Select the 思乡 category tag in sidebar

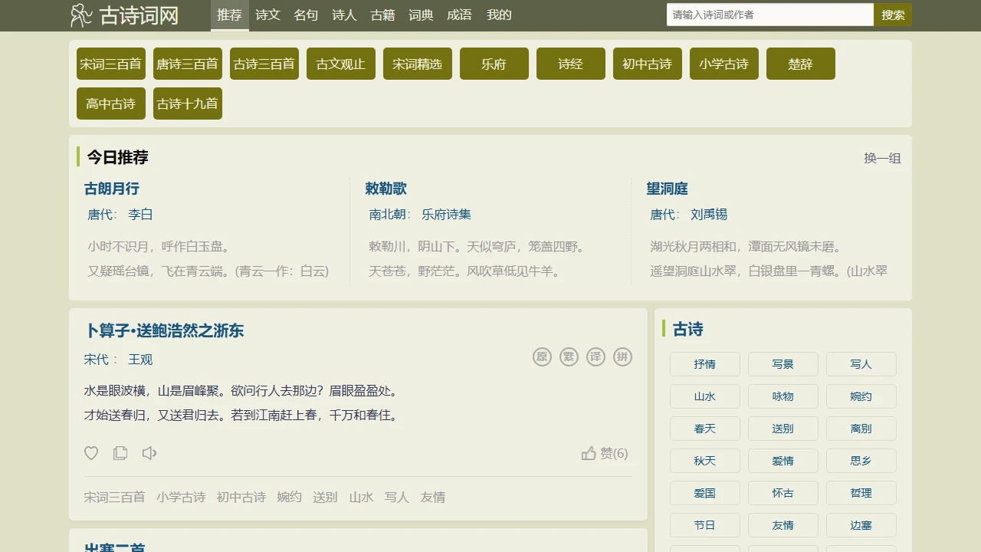tap(861, 461)
